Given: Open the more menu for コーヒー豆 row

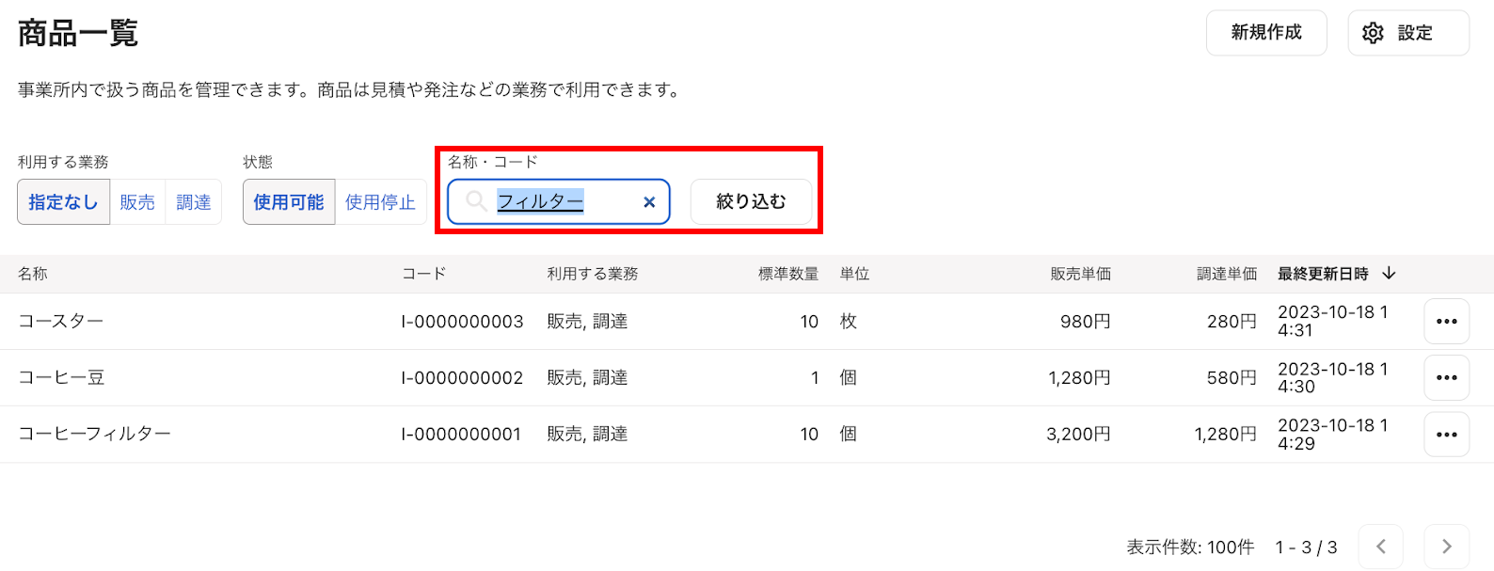Looking at the screenshot, I should pyautogui.click(x=1446, y=378).
